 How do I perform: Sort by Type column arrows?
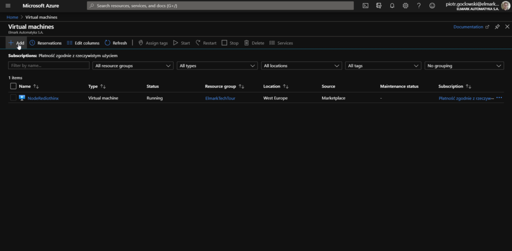[103, 86]
